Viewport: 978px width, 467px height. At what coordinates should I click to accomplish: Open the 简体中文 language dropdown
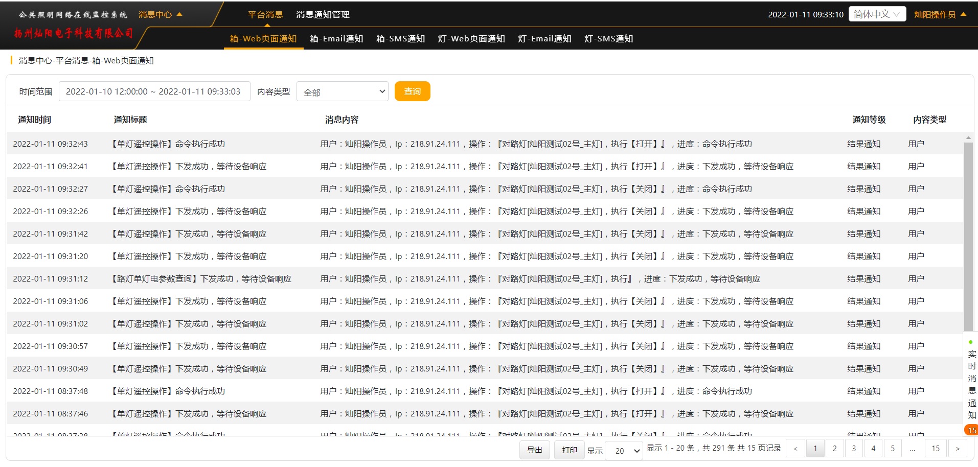pos(877,14)
